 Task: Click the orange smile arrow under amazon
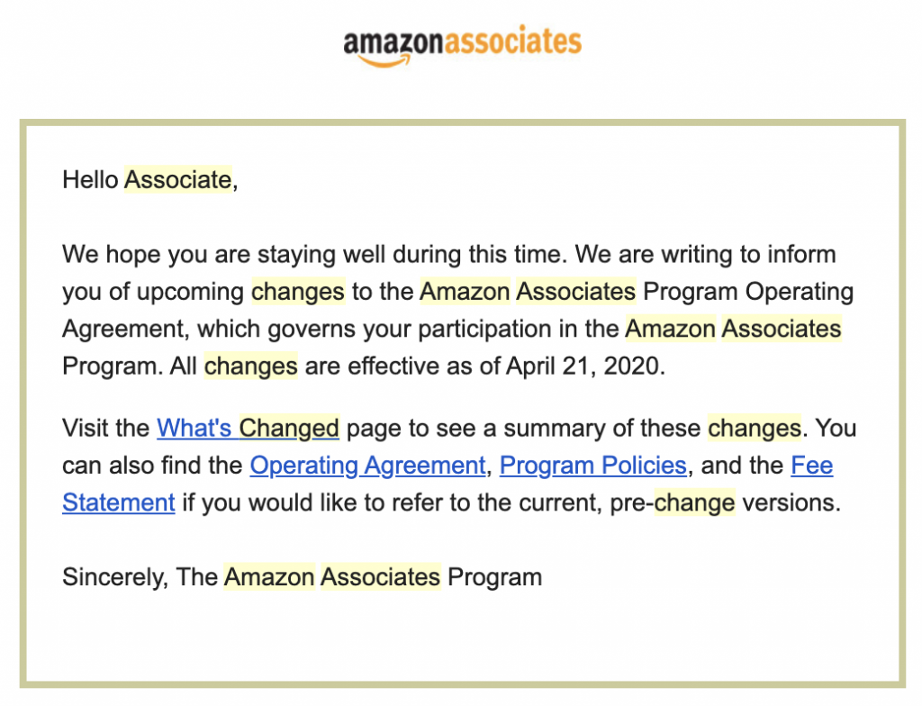tap(384, 61)
